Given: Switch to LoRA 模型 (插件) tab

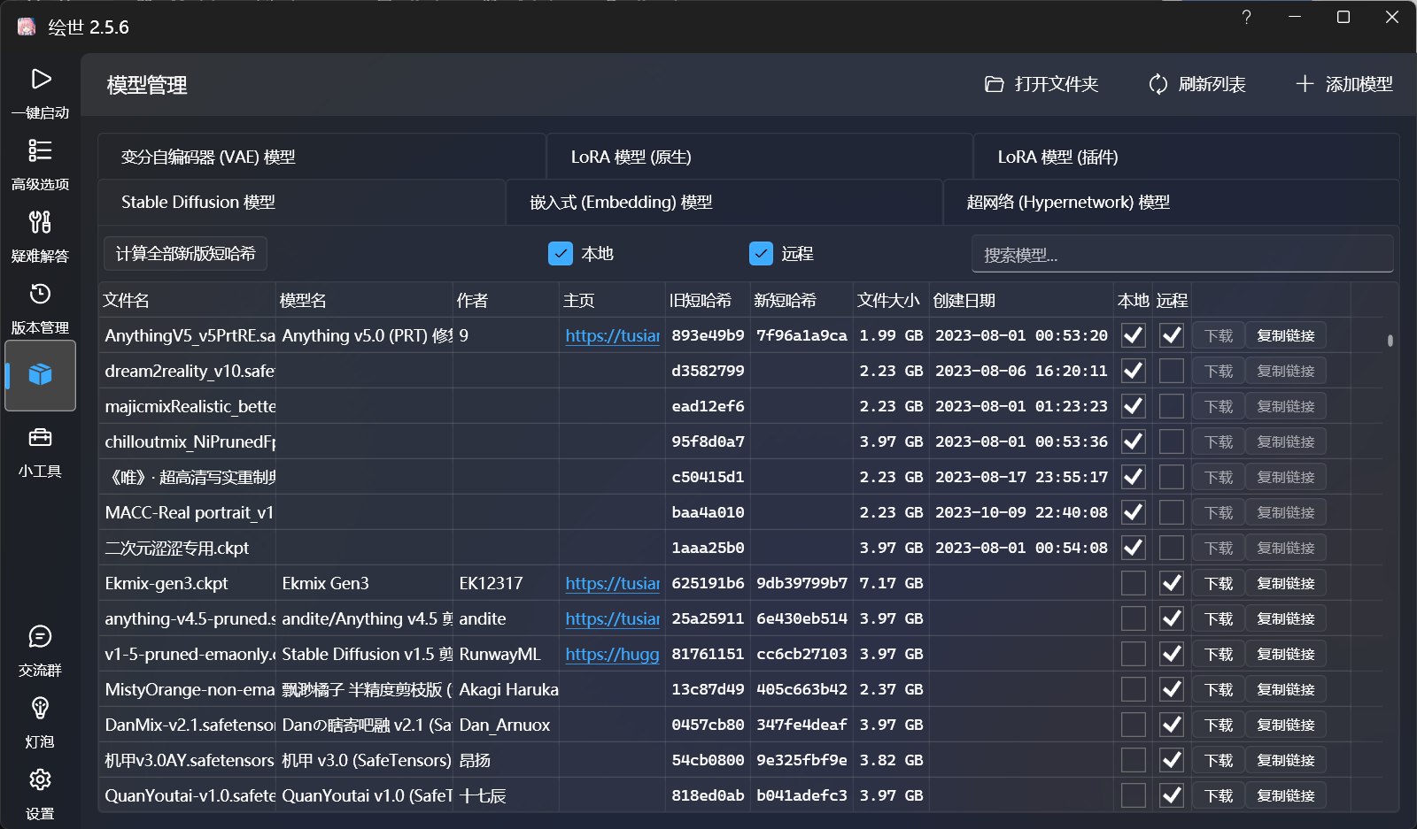Looking at the screenshot, I should (x=1187, y=157).
